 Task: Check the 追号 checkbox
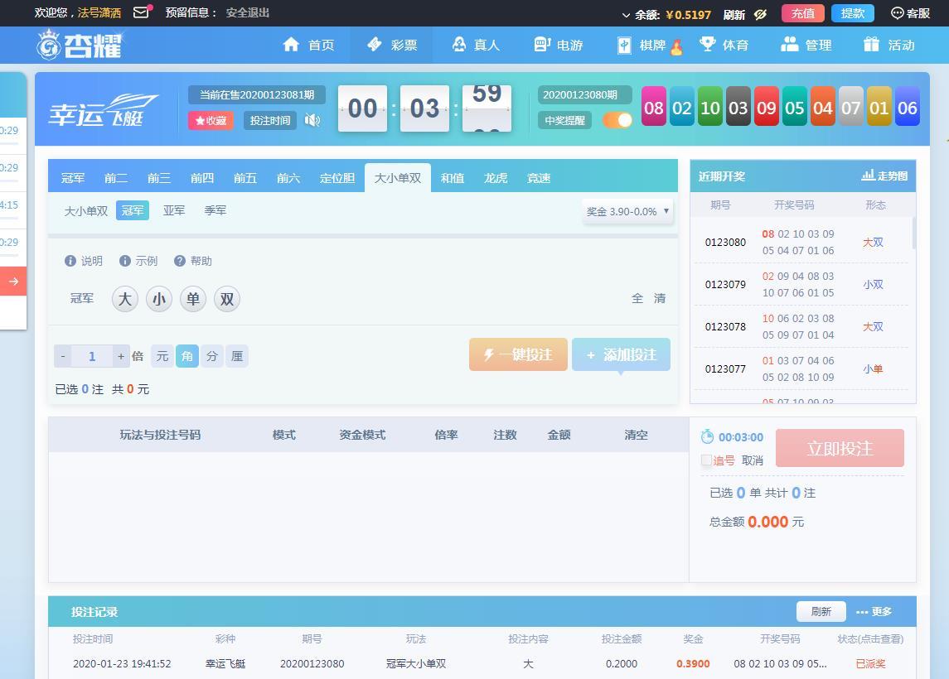coord(707,460)
